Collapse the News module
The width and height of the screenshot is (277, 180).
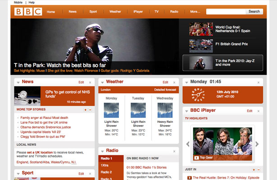coord(18,82)
